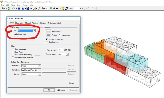Enable the Antialiased lines checkbox
164x98 pixels.
pos(13,34)
